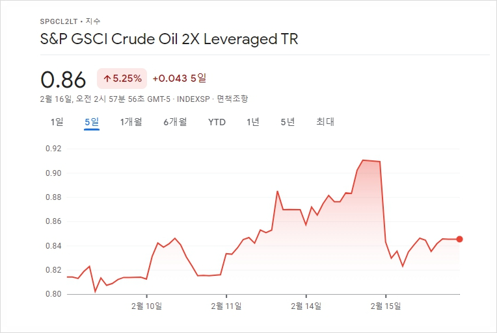Open the 면책조항 disclaimer link
Image resolution: width=497 pixels, height=333 pixels.
coord(232,99)
